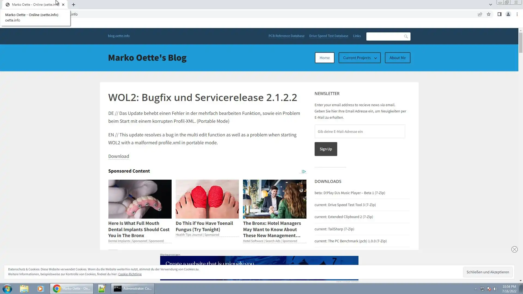
Task: Click the blog search magnifier icon
Action: click(x=406, y=36)
